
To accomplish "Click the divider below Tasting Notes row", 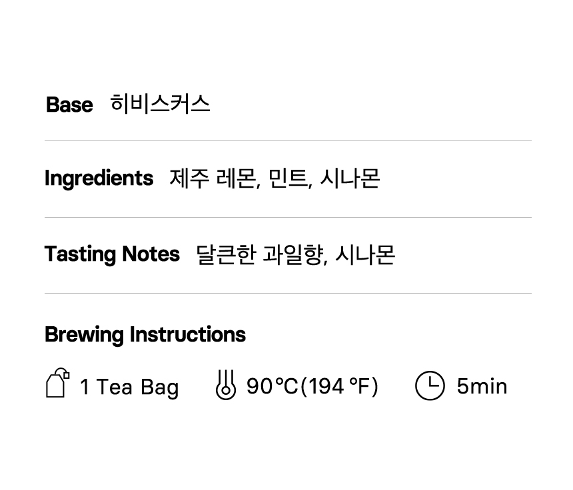I will tap(288, 293).
